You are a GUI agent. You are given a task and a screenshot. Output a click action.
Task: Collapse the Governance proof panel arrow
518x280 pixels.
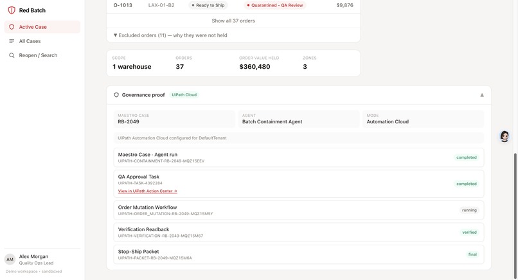482,95
